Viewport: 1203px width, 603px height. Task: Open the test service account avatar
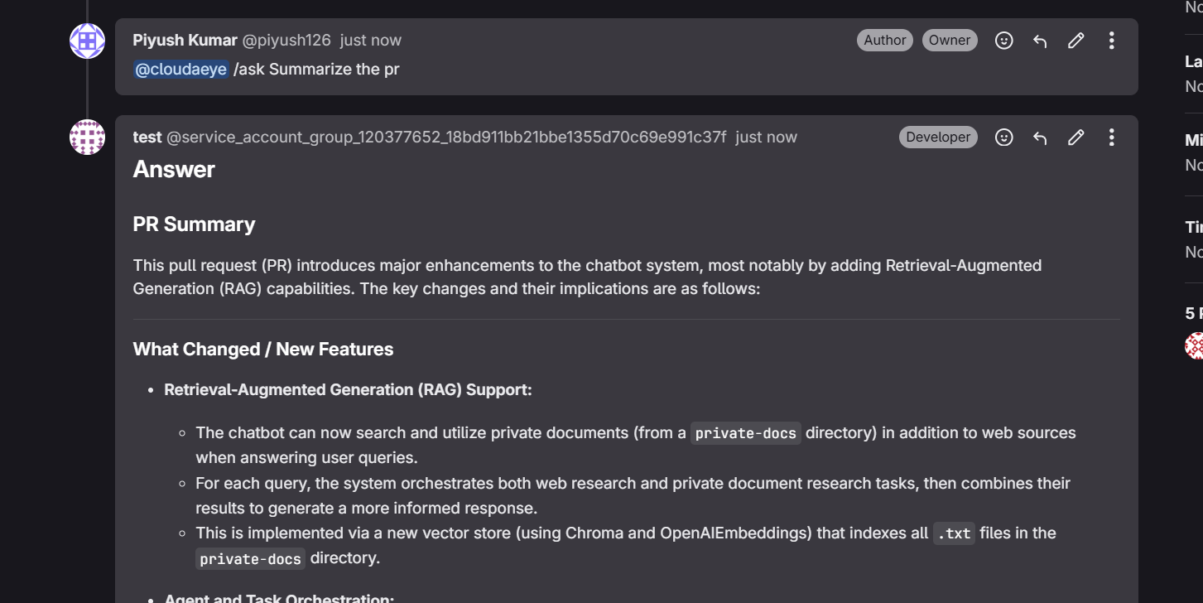coord(87,137)
